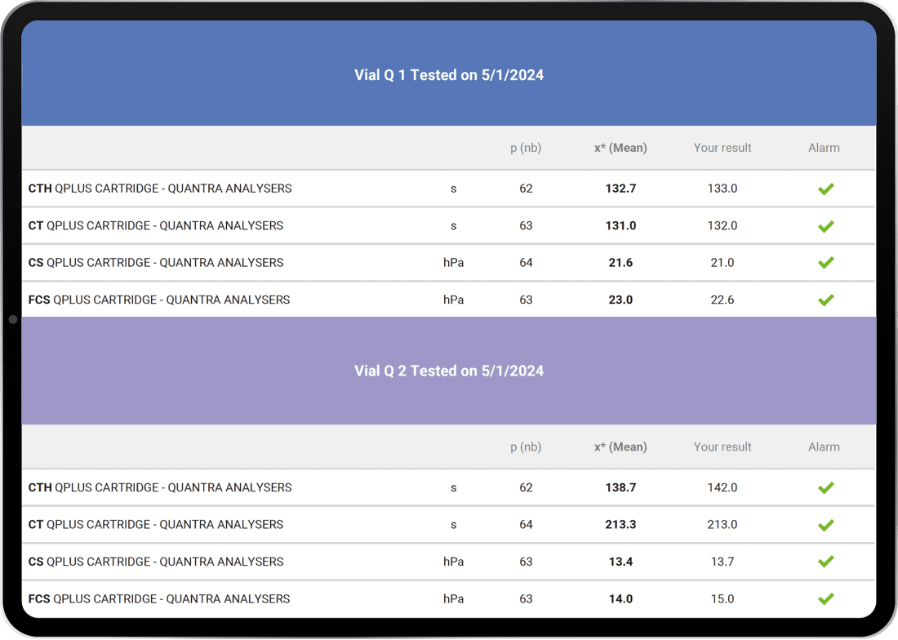Click the mean value 132.7
This screenshot has width=898, height=640.
click(620, 189)
